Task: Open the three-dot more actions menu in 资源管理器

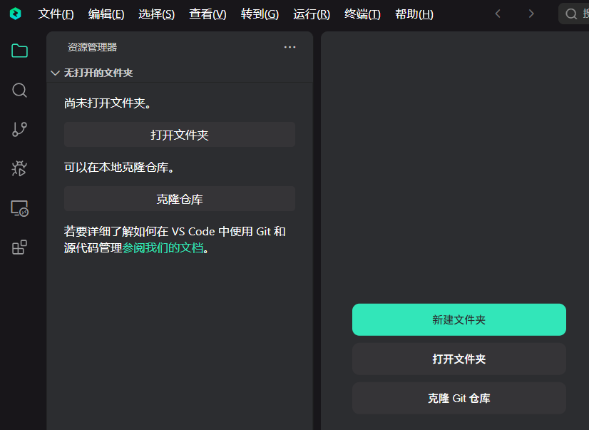Action: point(290,47)
